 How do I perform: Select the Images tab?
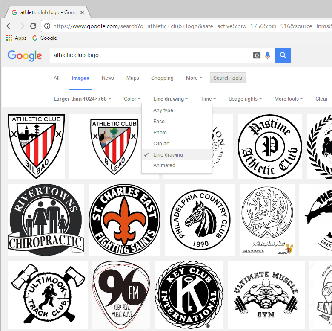pos(80,78)
